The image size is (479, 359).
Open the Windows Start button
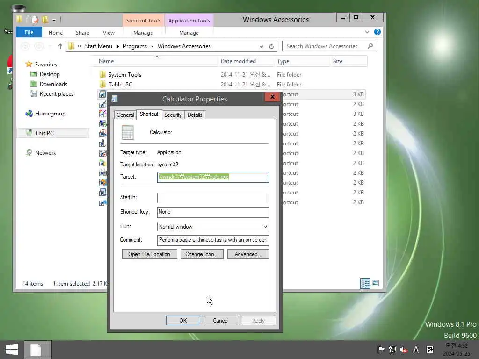[12, 350]
